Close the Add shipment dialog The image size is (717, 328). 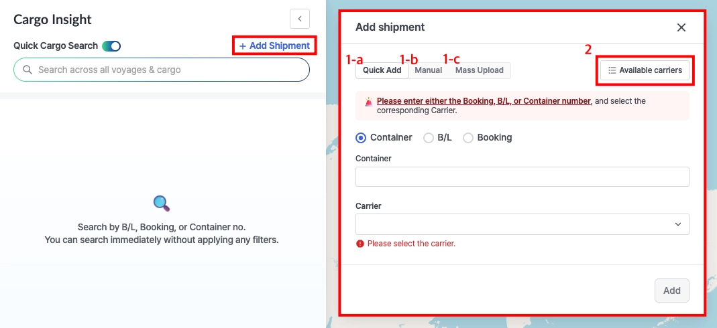click(681, 27)
